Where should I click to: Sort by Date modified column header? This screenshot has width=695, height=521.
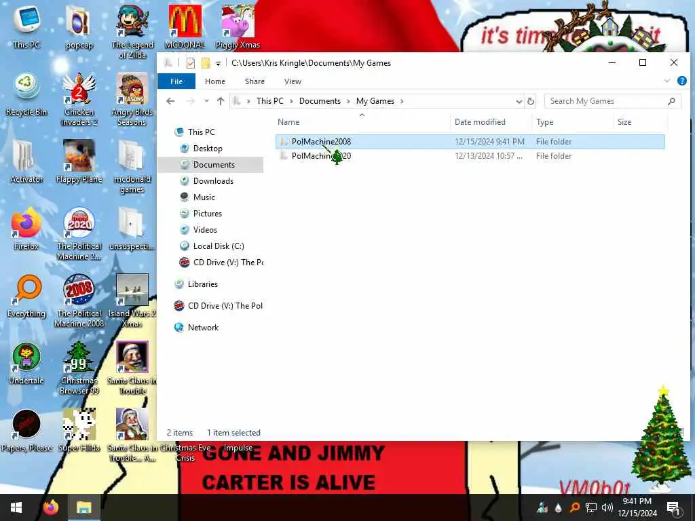click(490, 122)
